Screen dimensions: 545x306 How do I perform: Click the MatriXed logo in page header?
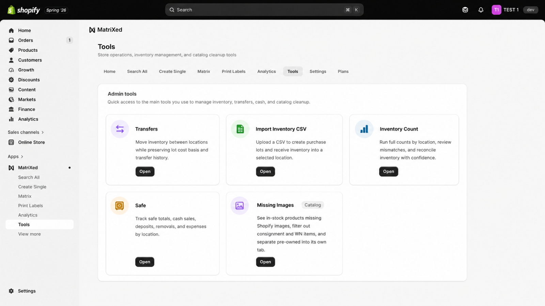pos(92,30)
